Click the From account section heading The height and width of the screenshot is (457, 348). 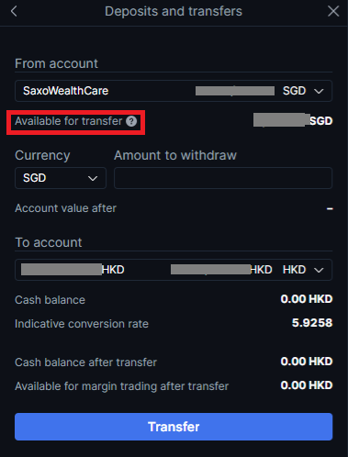pyautogui.click(x=56, y=63)
